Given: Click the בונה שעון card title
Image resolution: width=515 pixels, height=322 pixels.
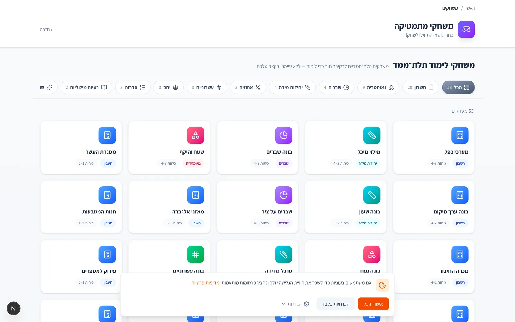Looking at the screenshot, I should (x=370, y=212).
